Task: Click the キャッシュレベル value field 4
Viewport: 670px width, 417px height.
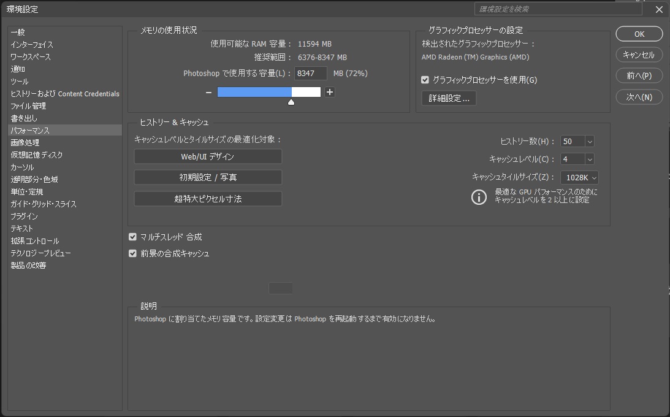Action: pyautogui.click(x=573, y=159)
